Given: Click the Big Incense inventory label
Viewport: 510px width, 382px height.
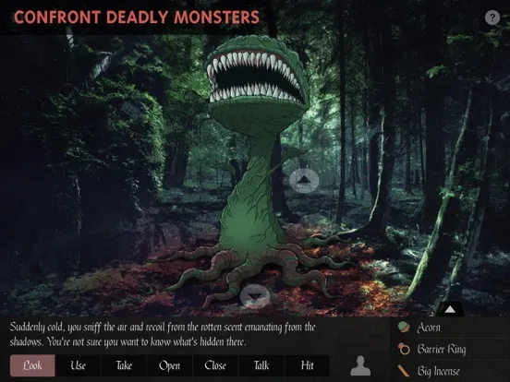Looking at the screenshot, I should click(x=439, y=371).
